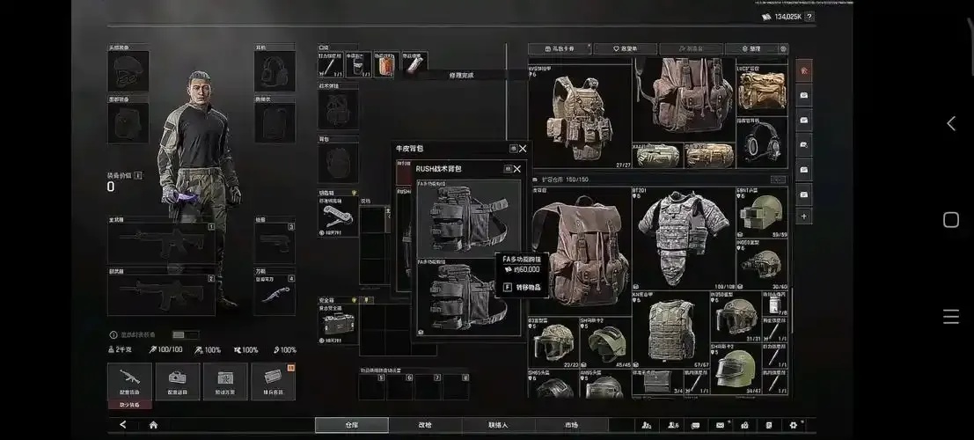Switch to the 联络人 tab
974x440 pixels.
[498, 425]
